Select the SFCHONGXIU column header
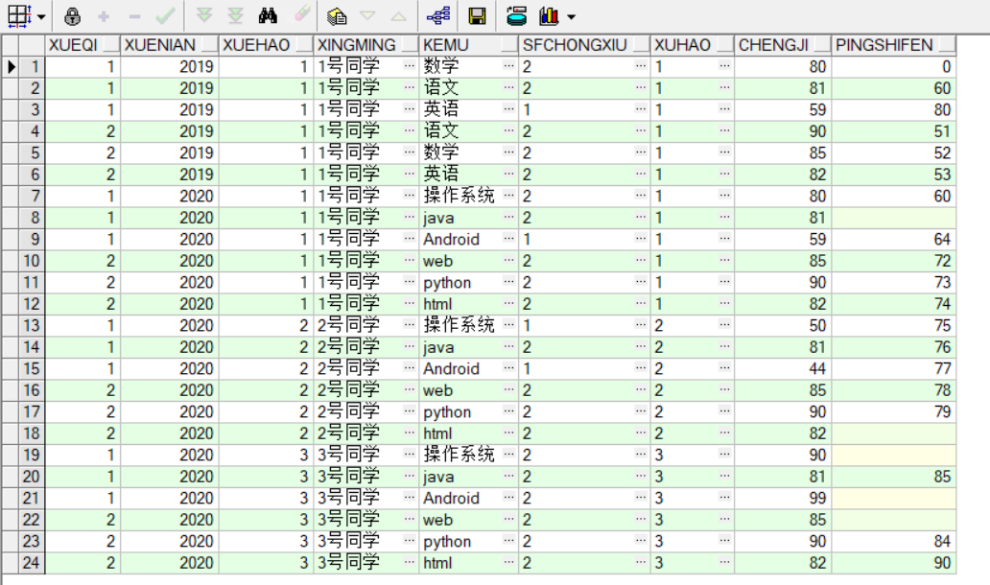The width and height of the screenshot is (990, 585). tap(584, 45)
